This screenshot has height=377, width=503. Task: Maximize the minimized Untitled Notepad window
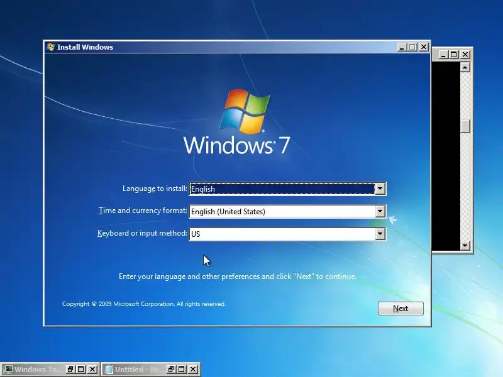click(x=182, y=369)
